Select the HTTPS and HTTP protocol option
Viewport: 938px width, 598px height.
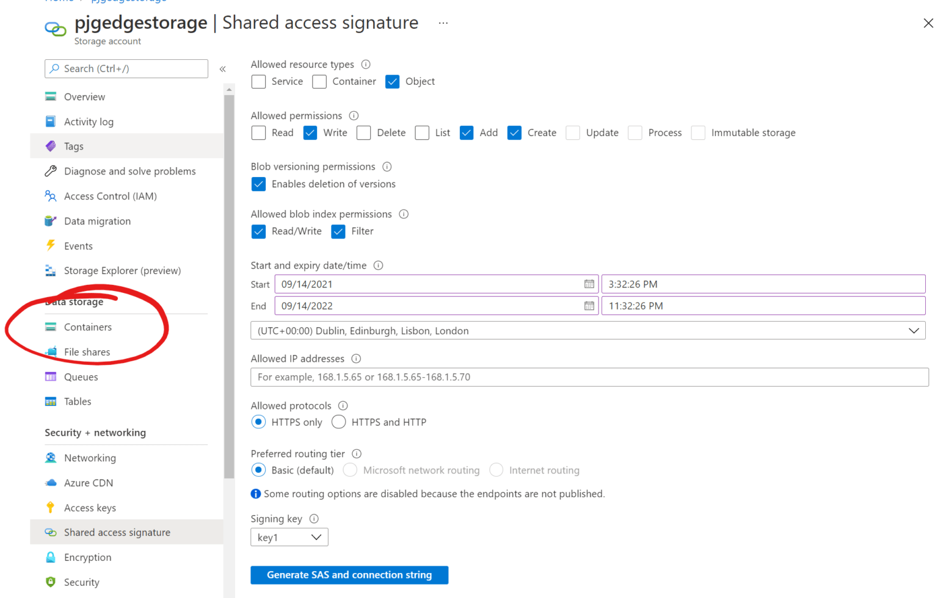click(339, 422)
